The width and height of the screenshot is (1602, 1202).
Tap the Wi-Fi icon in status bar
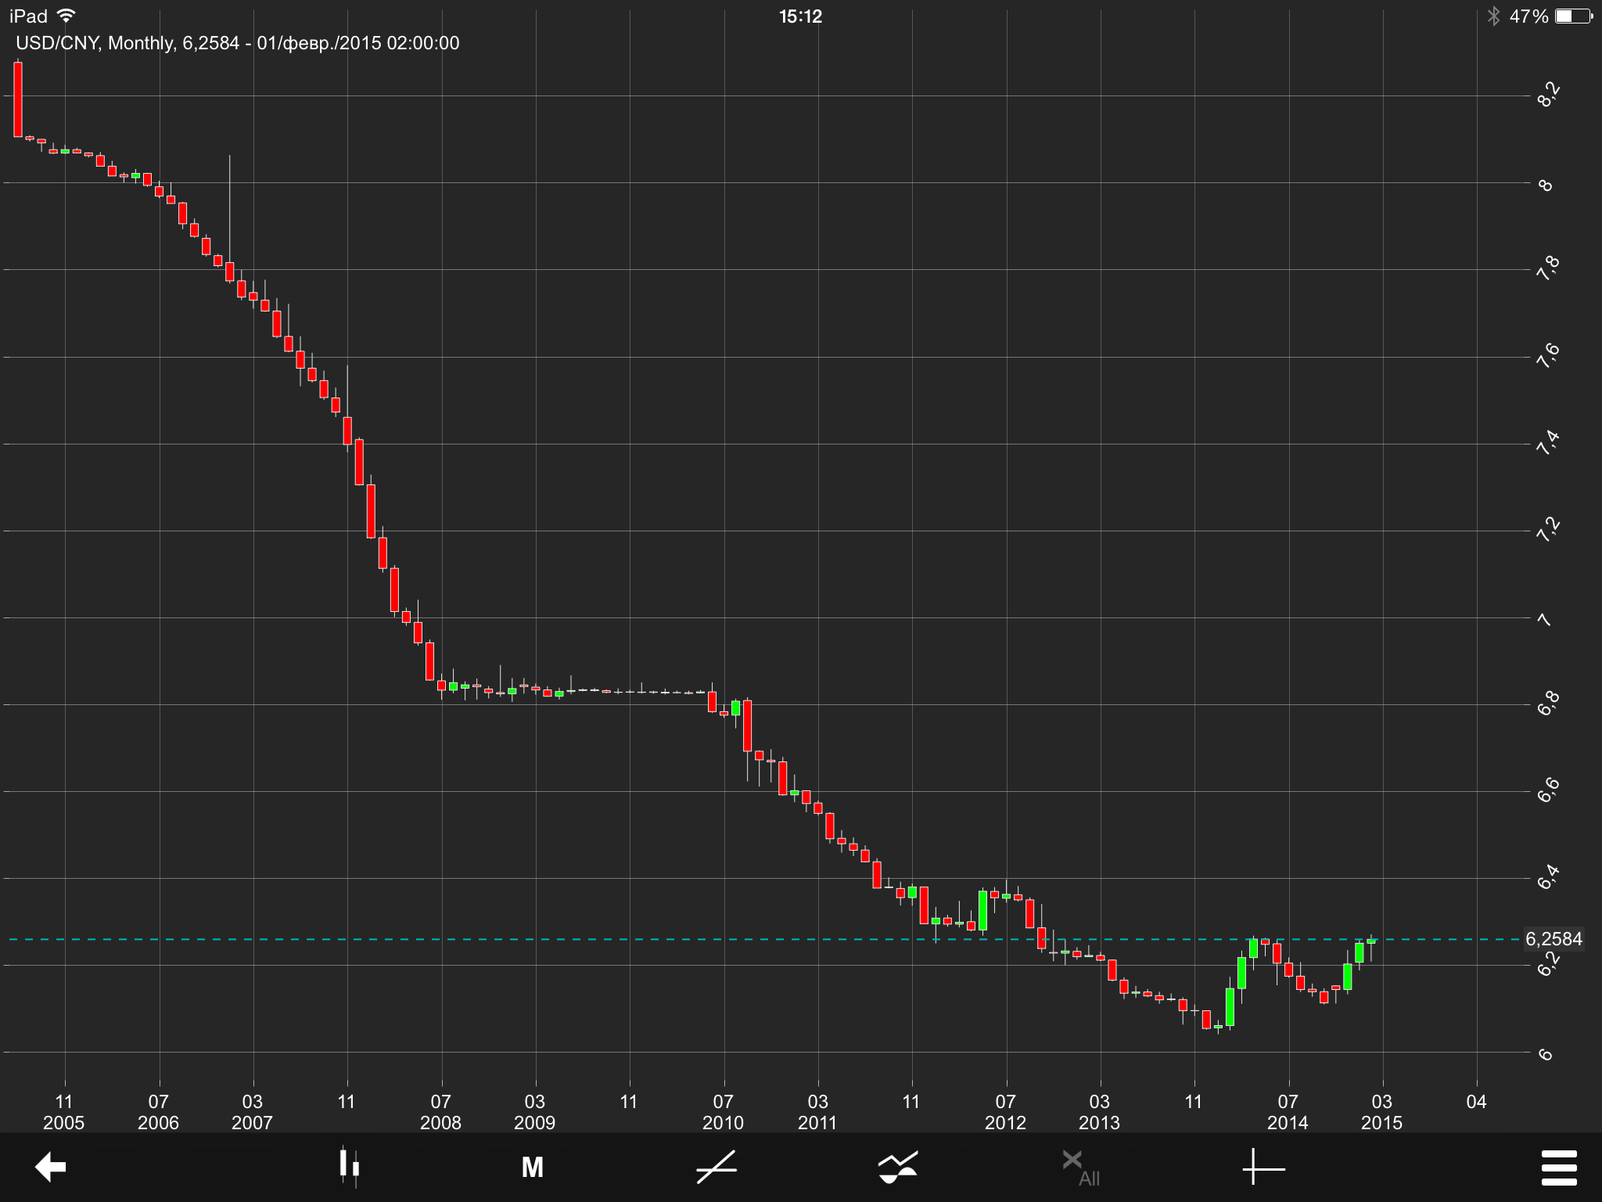pos(67,16)
